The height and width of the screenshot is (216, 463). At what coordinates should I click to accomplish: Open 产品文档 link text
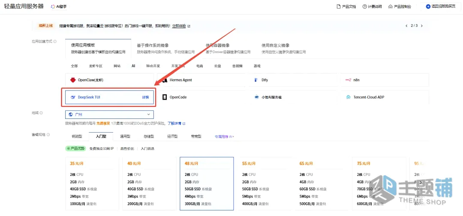pos(349,6)
